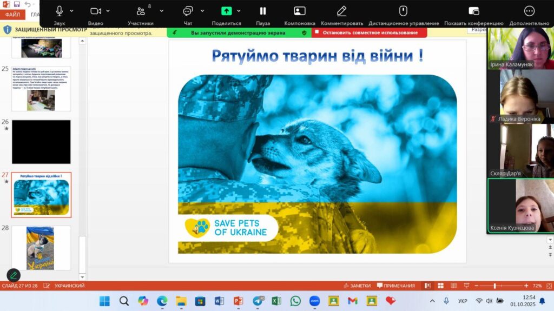Toggle the Zoom video camera

(x=96, y=11)
